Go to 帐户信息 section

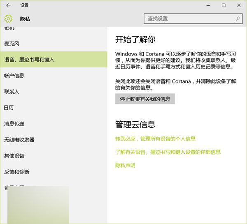pos(14,76)
